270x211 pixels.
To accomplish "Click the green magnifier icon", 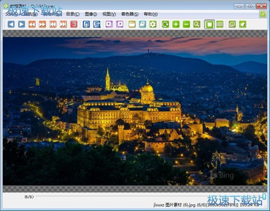I will click(197, 24).
